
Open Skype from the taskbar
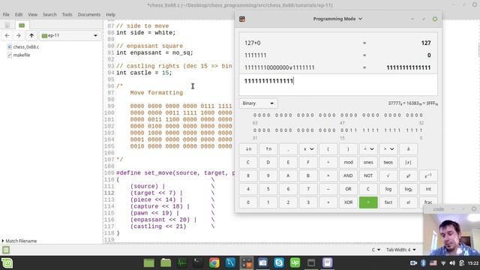[x=279, y=262]
